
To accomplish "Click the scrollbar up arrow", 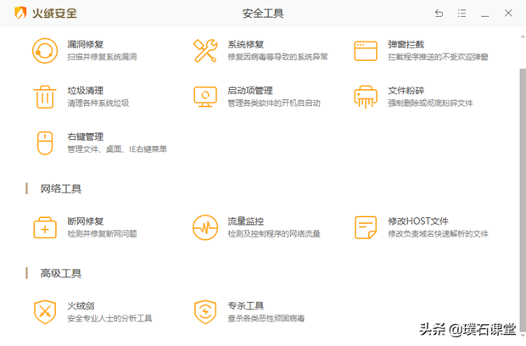I will pyautogui.click(x=523, y=36).
